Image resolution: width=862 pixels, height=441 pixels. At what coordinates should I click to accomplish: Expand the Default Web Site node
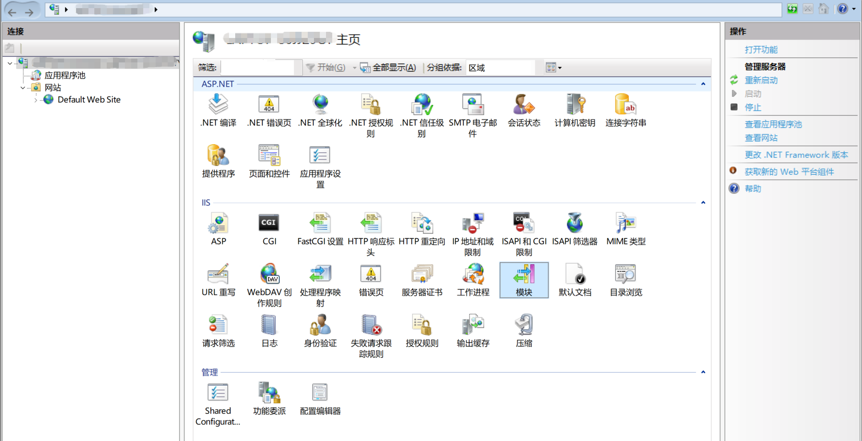click(x=36, y=100)
